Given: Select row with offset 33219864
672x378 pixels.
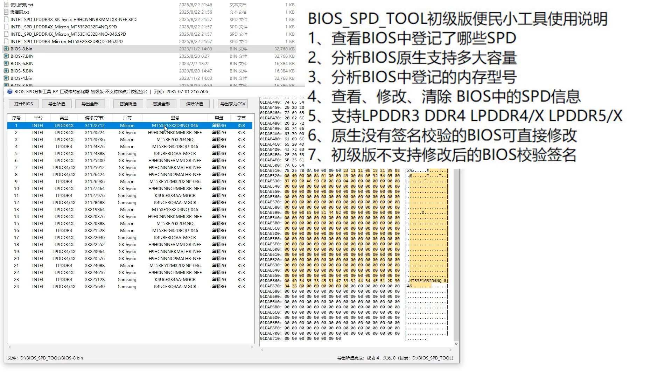Looking at the screenshot, I should click(130, 210).
